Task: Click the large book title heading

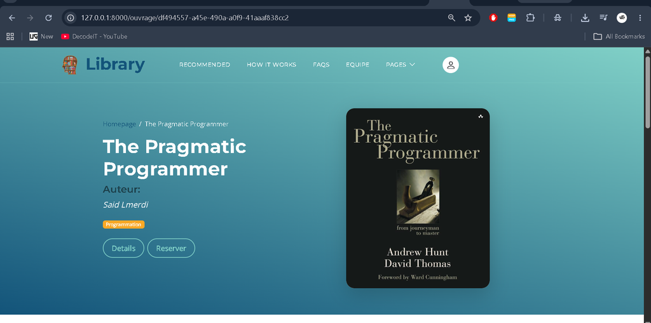Action: [174, 157]
